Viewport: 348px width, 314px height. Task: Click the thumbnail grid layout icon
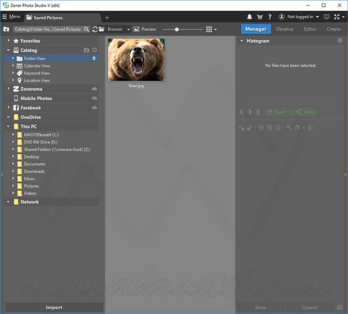(x=209, y=29)
